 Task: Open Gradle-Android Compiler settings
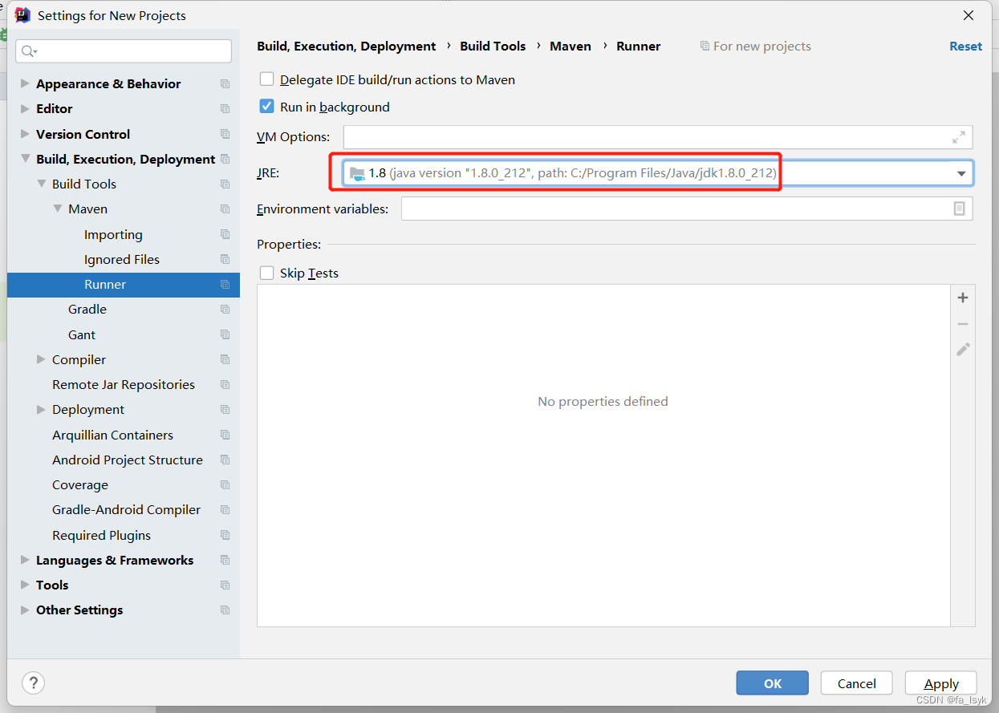[x=127, y=509]
